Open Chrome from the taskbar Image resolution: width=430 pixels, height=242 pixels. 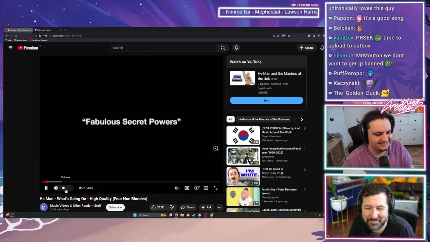click(211, 215)
